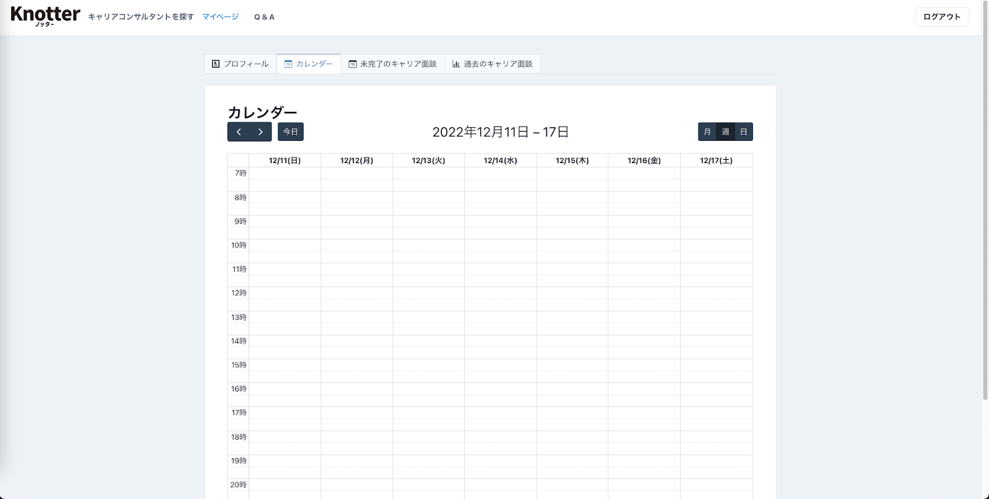Select the 10時 slot on 12/14(水)
This screenshot has width=989, height=499.
(500, 245)
